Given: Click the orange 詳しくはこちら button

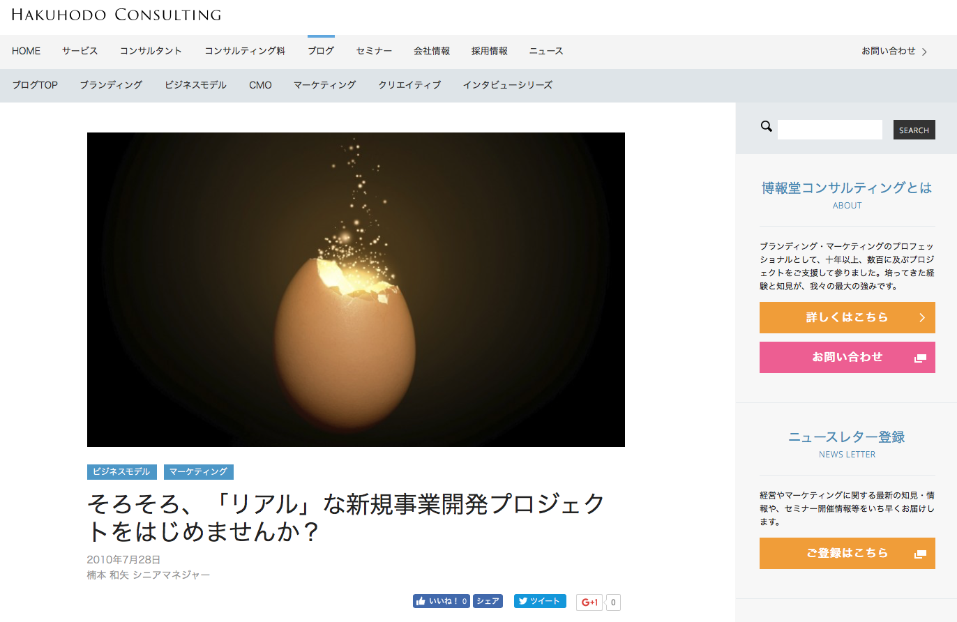Looking at the screenshot, I should (x=847, y=317).
